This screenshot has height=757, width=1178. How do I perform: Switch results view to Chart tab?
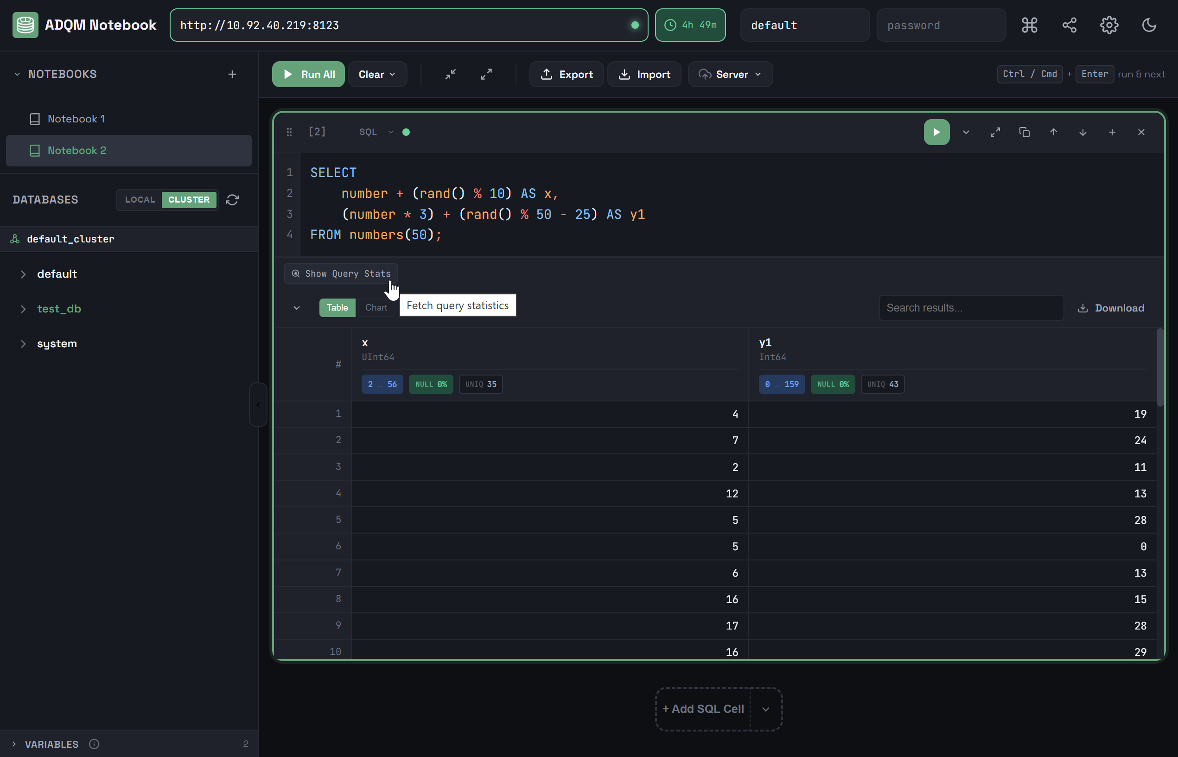click(x=376, y=307)
